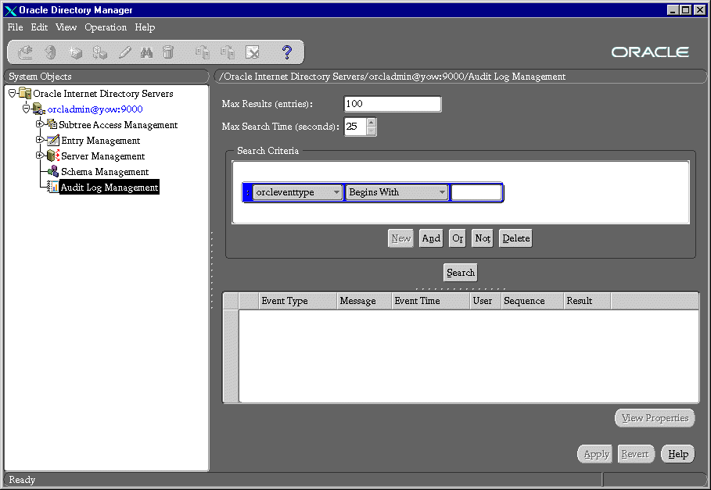
Task: Increase Max Search Time with up arrow
Action: tap(371, 122)
